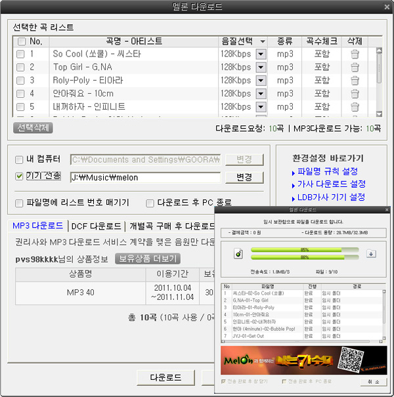This screenshot has height=397, width=394.
Task: Open 파일명 규칙 설정 link
Action: (x=327, y=171)
